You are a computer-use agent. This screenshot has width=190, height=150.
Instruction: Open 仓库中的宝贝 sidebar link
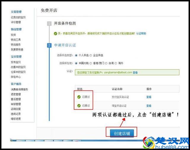click(x=18, y=72)
